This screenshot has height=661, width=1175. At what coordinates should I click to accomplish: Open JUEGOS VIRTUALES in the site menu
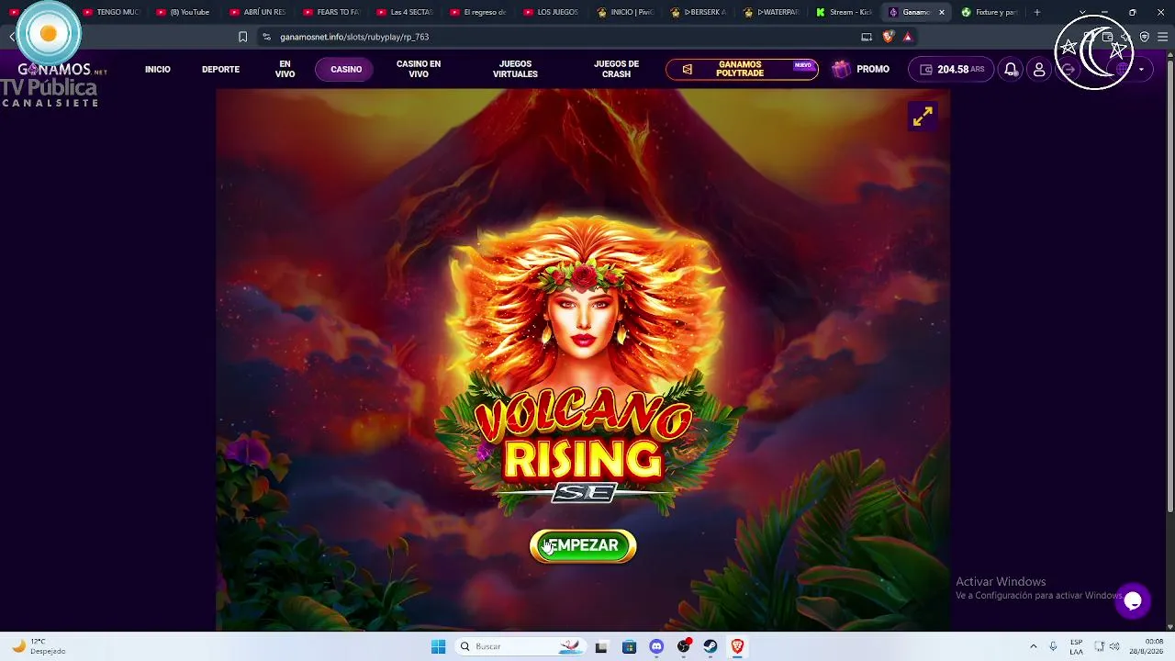(515, 69)
